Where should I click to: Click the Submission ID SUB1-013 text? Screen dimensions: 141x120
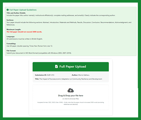(x=44, y=75)
